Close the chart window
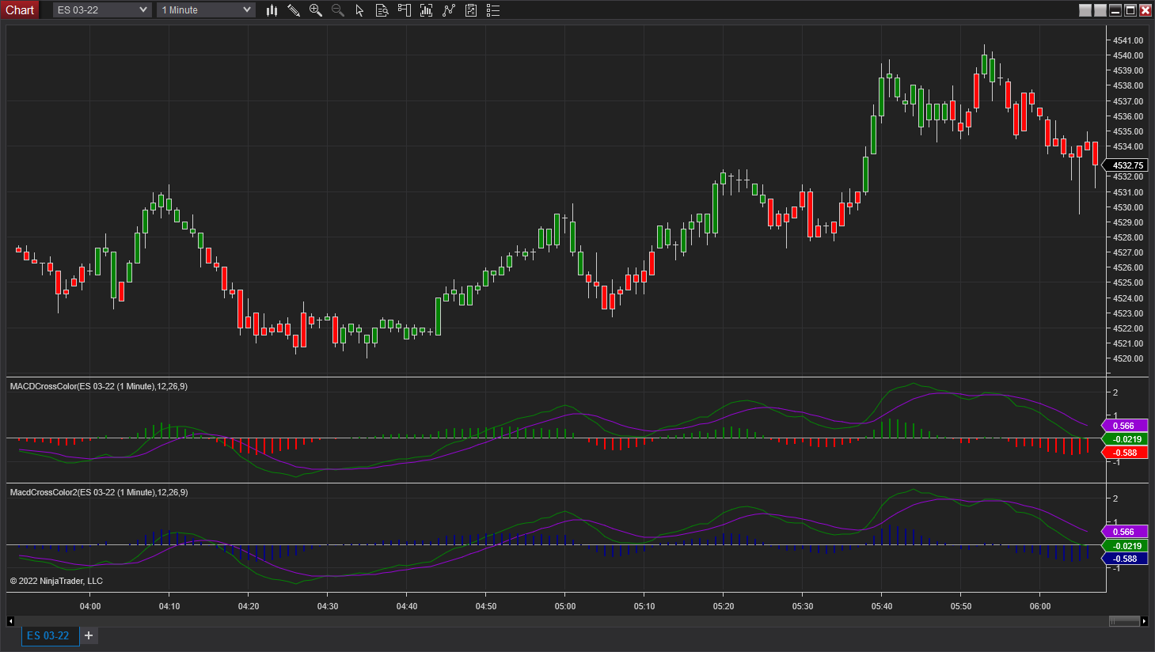 tap(1146, 10)
